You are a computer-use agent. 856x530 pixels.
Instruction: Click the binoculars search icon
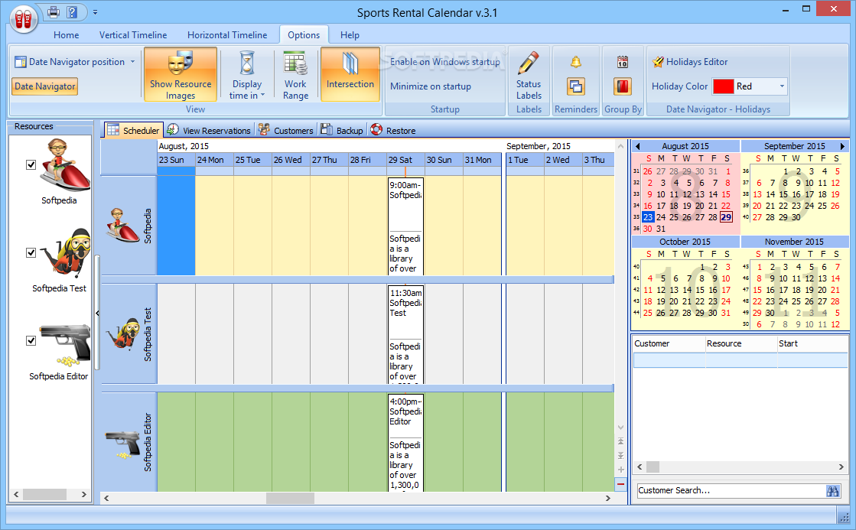click(x=832, y=491)
